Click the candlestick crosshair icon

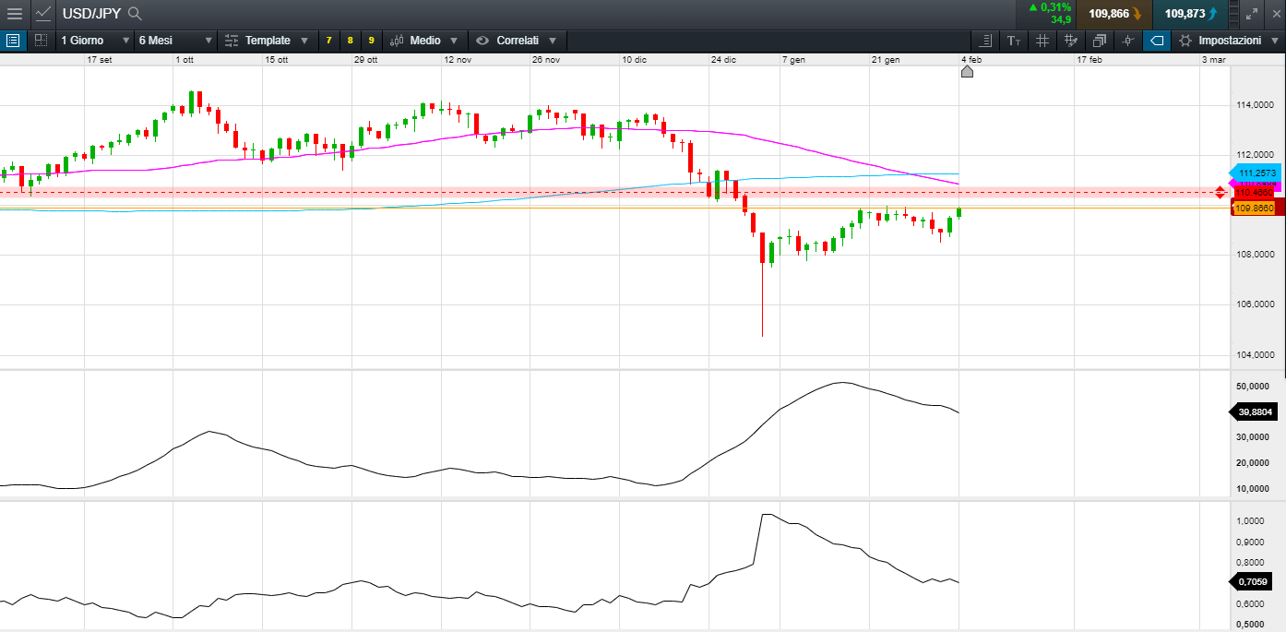tap(1127, 41)
